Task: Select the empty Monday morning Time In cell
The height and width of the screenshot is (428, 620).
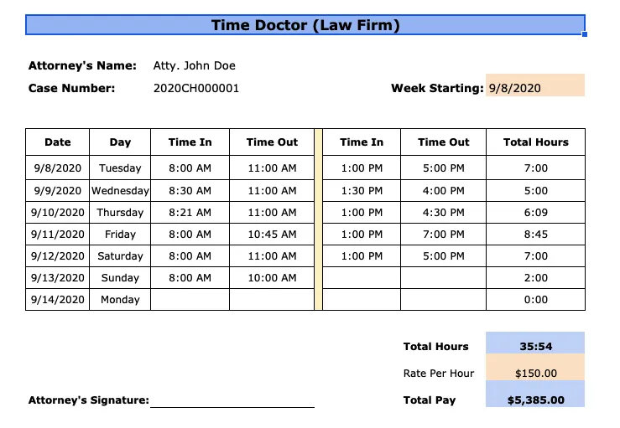Action: 190,299
